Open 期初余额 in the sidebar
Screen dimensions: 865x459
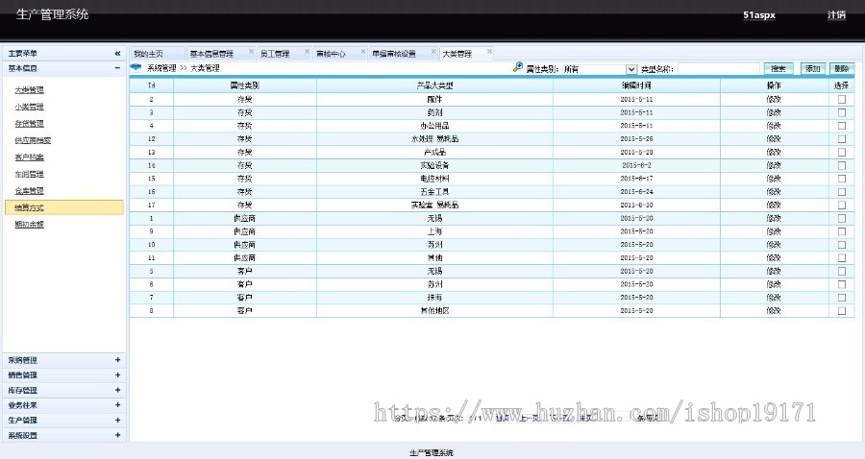click(29, 225)
